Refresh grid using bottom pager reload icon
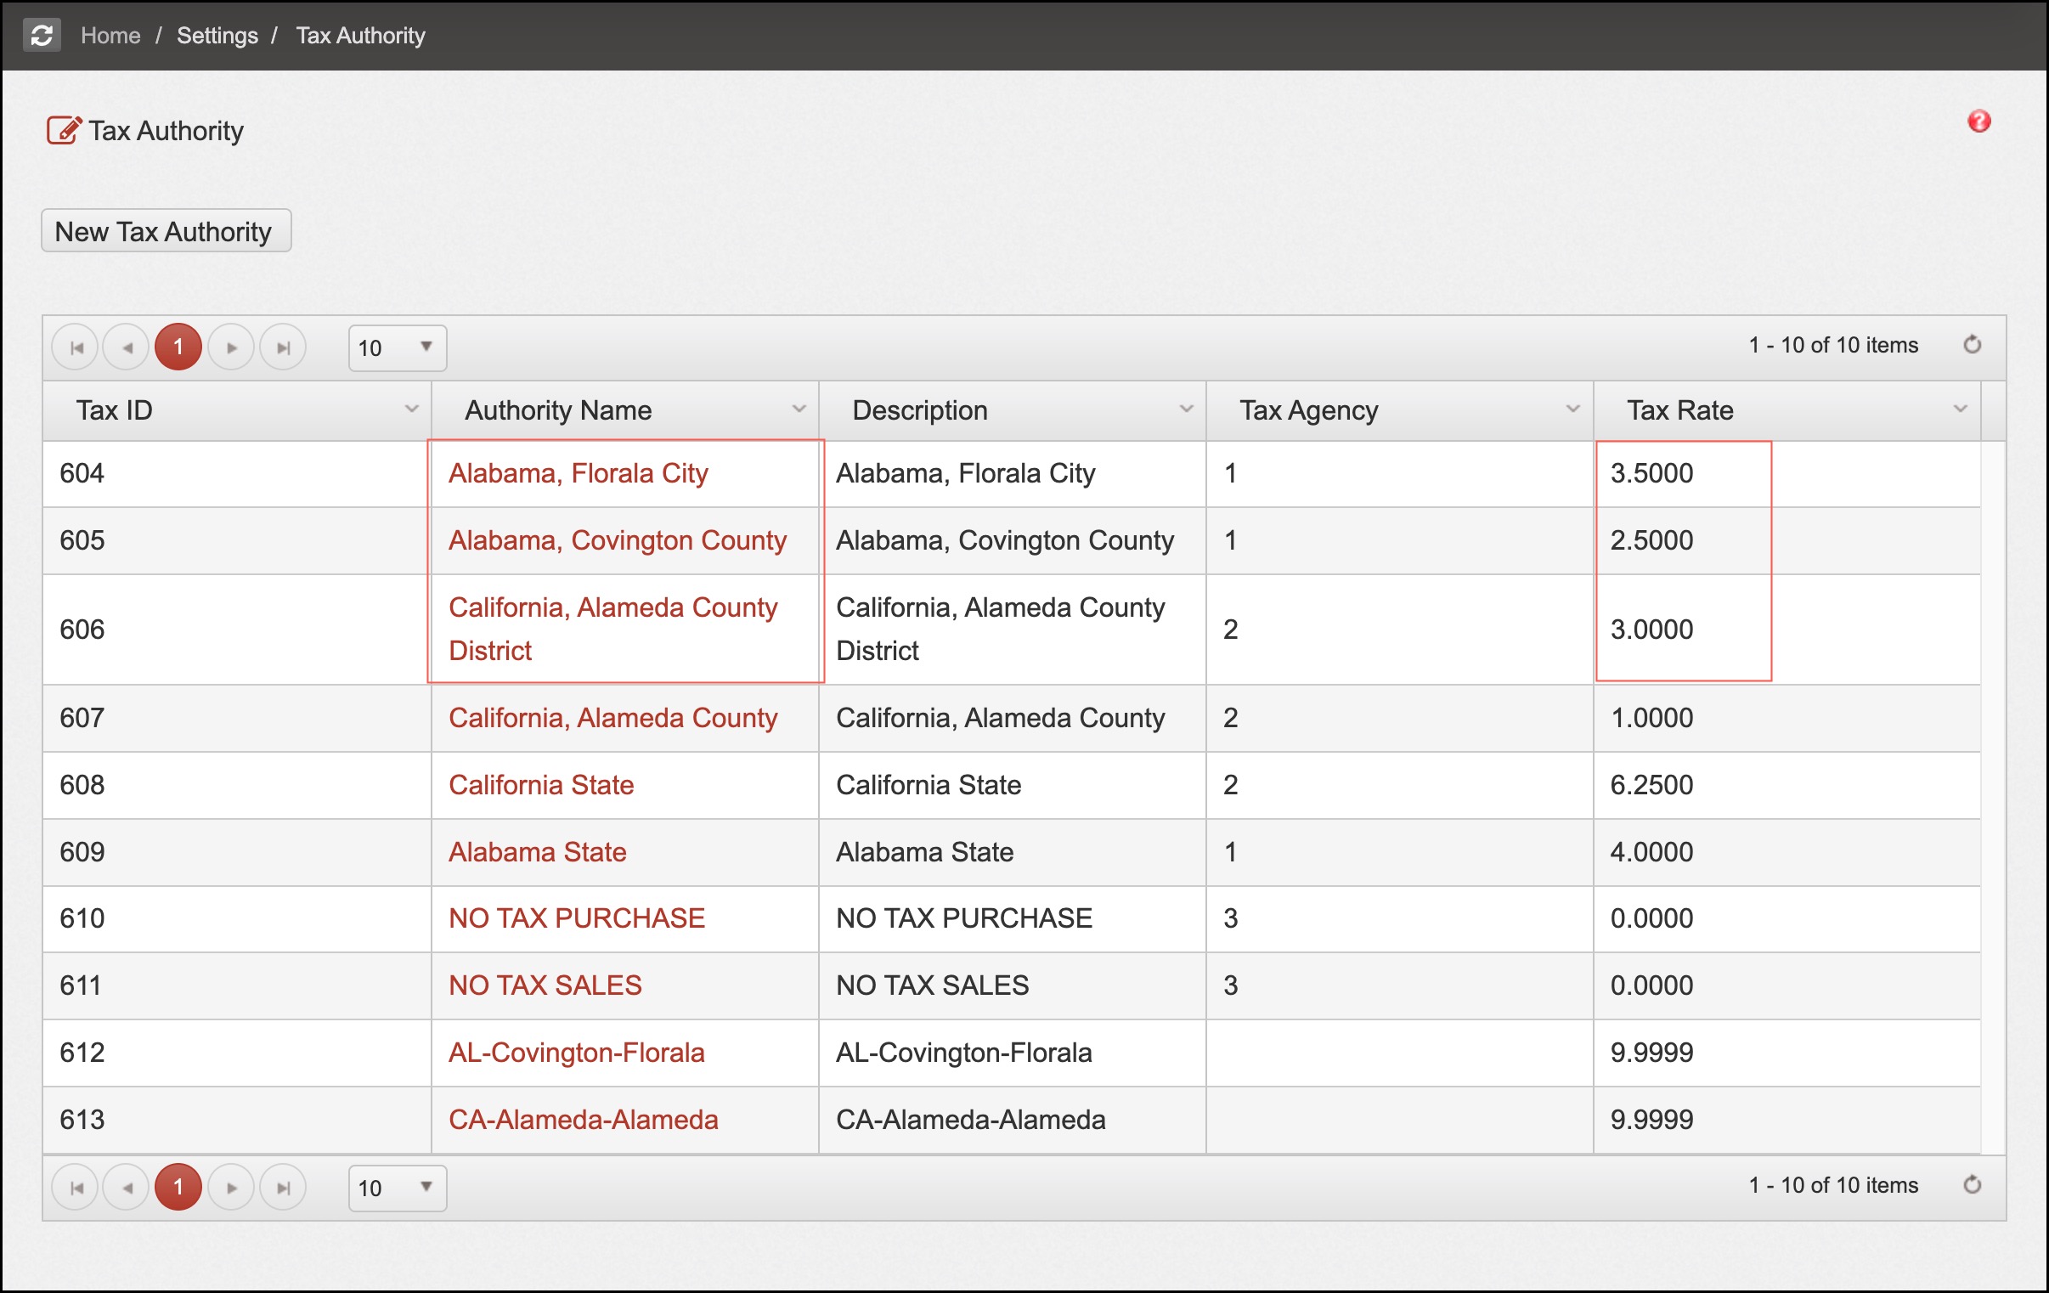Image resolution: width=2049 pixels, height=1293 pixels. (1972, 1185)
